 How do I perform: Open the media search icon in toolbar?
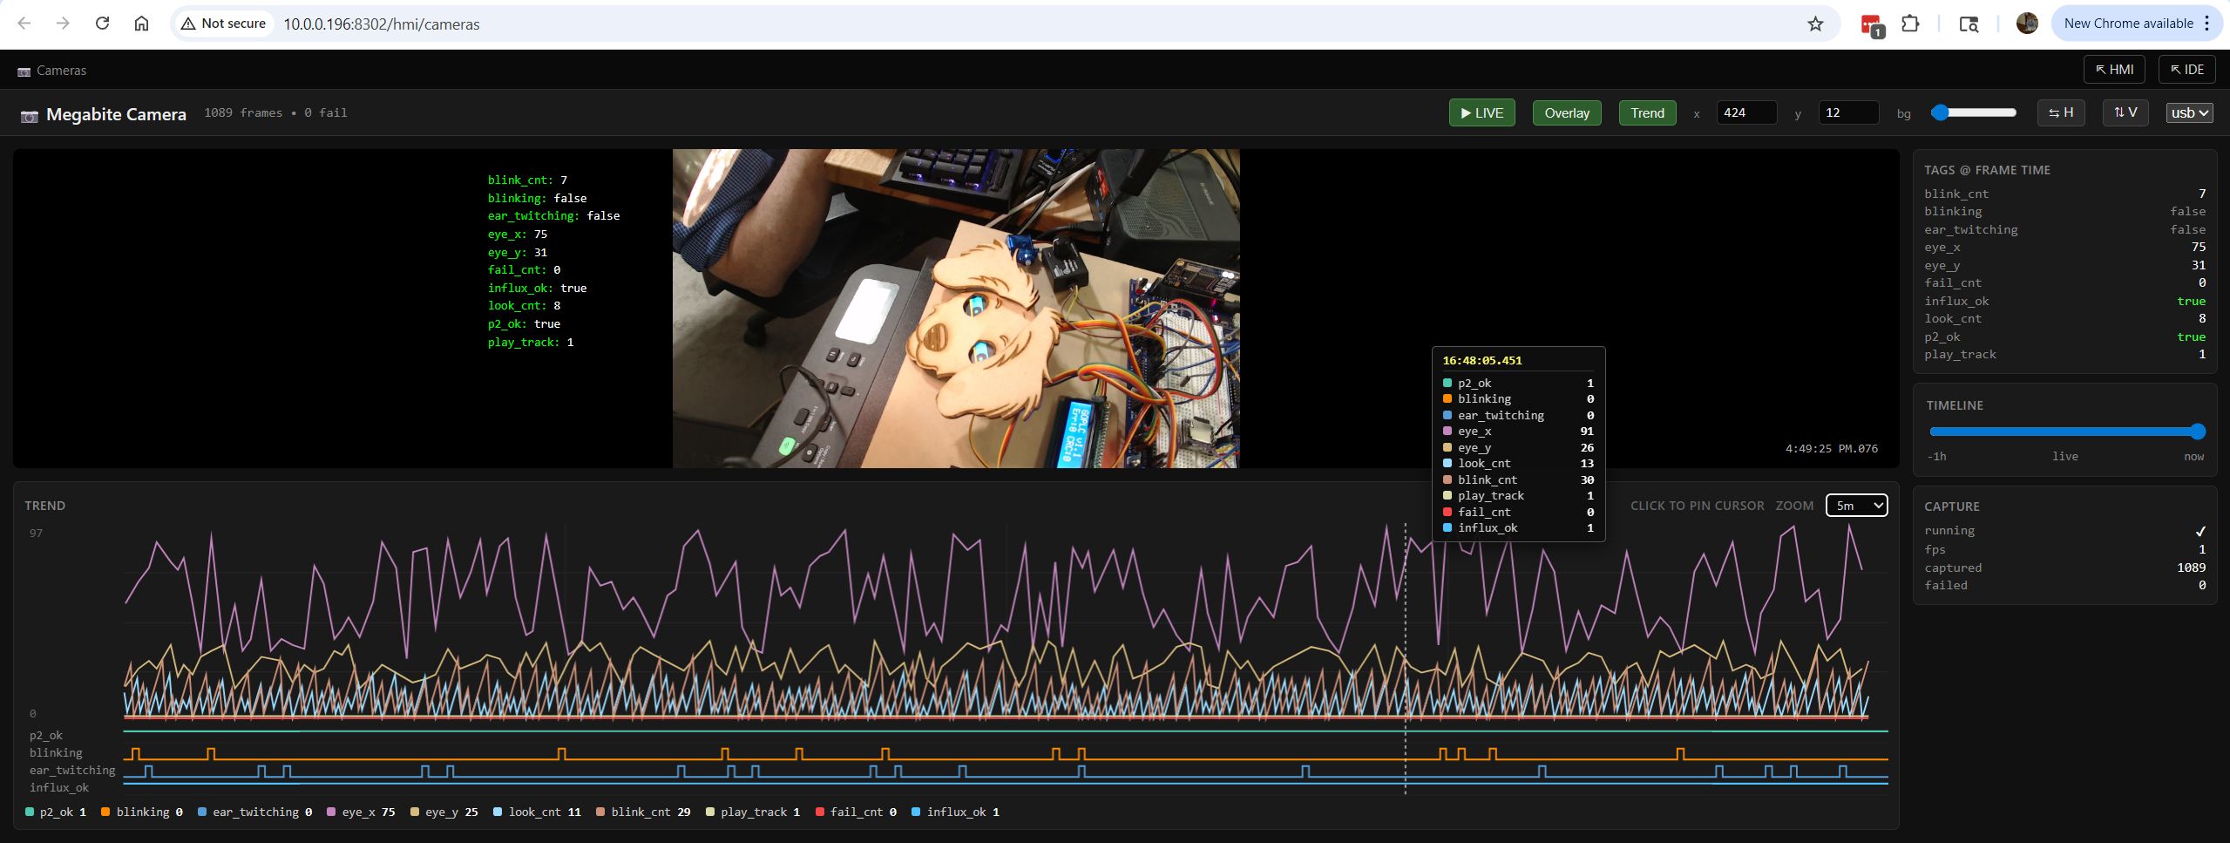tap(1969, 24)
